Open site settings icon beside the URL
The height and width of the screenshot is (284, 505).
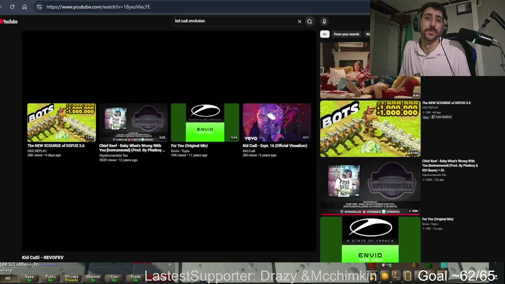point(39,7)
